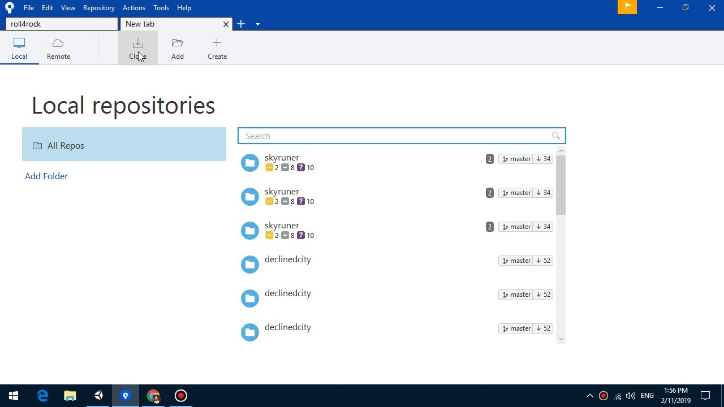This screenshot has width=724, height=407.
Task: Click the ENG language indicator
Action: pos(647,396)
